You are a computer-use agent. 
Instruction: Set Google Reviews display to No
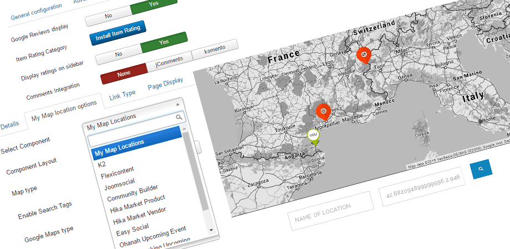[109, 16]
